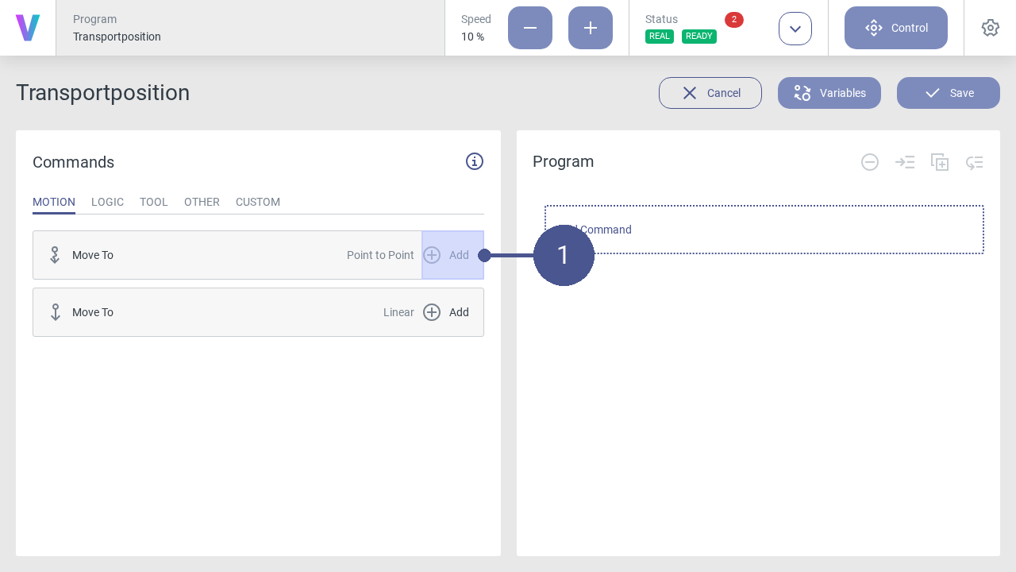Click the Commands info icon

click(475, 161)
